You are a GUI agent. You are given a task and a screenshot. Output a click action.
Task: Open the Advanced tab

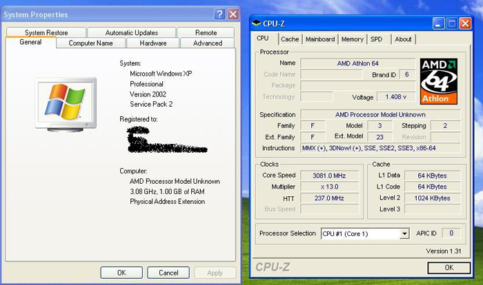208,43
